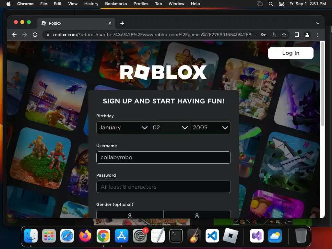
Task: Bookmark this page with the star icon
Action: coord(284,35)
